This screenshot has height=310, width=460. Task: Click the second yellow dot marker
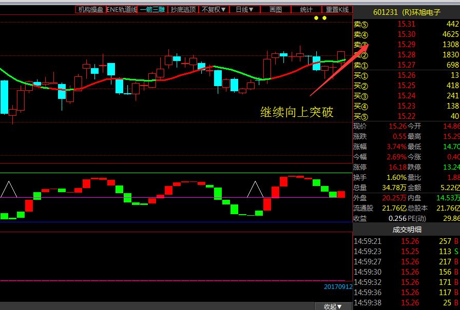pyautogui.click(x=324, y=18)
